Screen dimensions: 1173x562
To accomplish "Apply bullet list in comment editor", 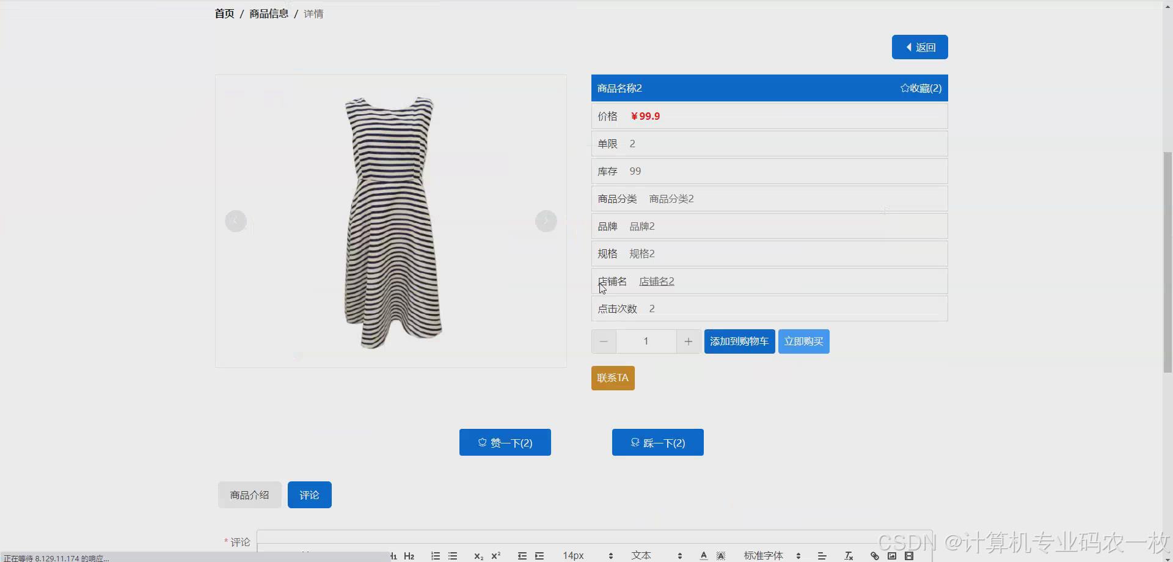I will (x=453, y=556).
